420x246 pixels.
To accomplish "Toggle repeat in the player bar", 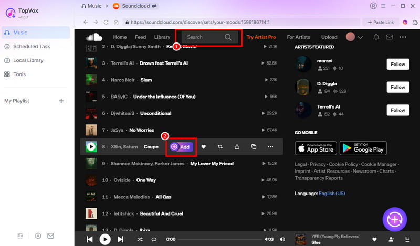I will click(154, 239).
